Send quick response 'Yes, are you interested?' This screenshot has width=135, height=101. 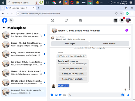pyautogui.click(x=73, y=68)
